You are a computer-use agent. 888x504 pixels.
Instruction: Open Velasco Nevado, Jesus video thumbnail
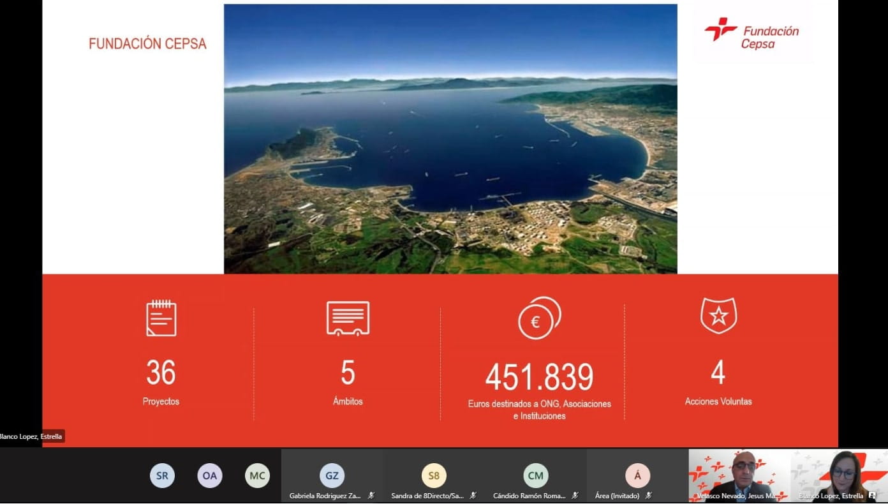pyautogui.click(x=740, y=475)
